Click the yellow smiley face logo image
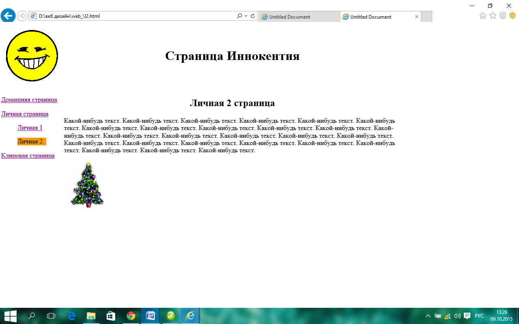Screen dimensions: 519x324 tap(32, 55)
